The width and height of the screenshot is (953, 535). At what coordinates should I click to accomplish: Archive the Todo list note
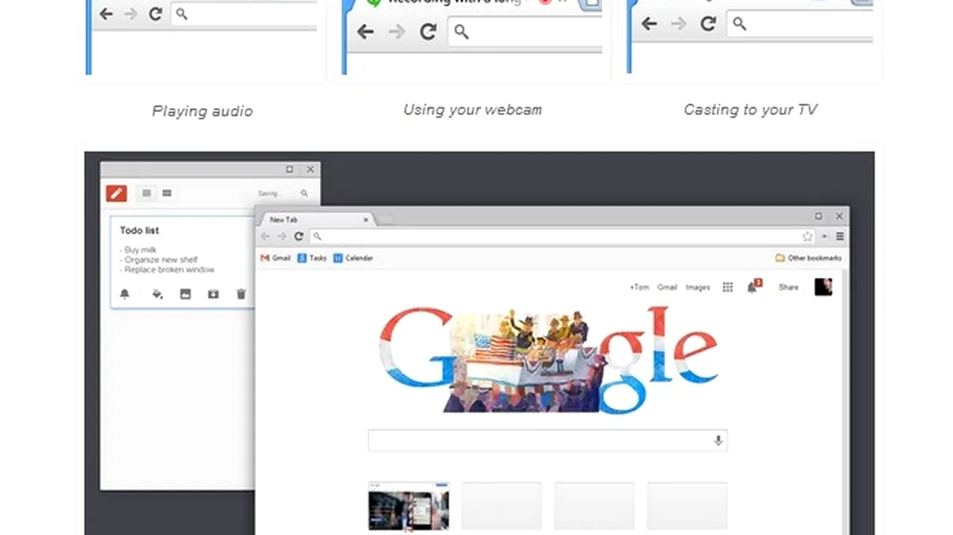[x=213, y=294]
